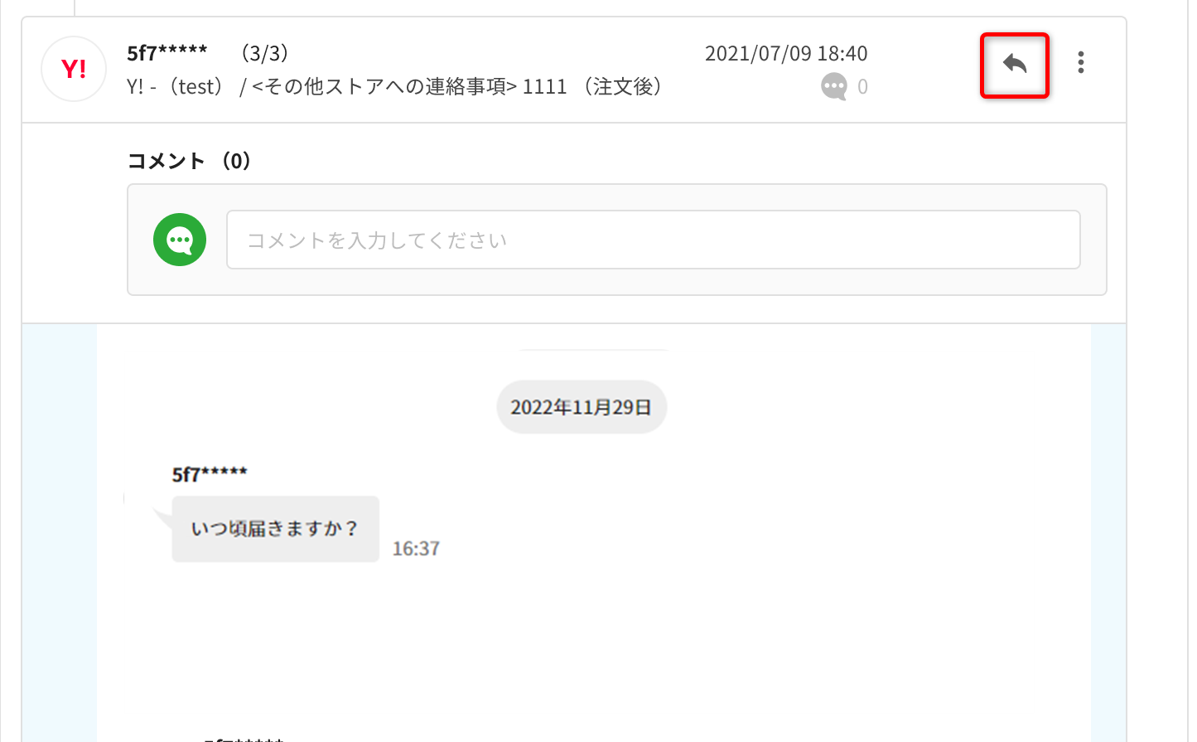Click the green comment speech bubble icon
This screenshot has width=1197, height=742.
[180, 240]
